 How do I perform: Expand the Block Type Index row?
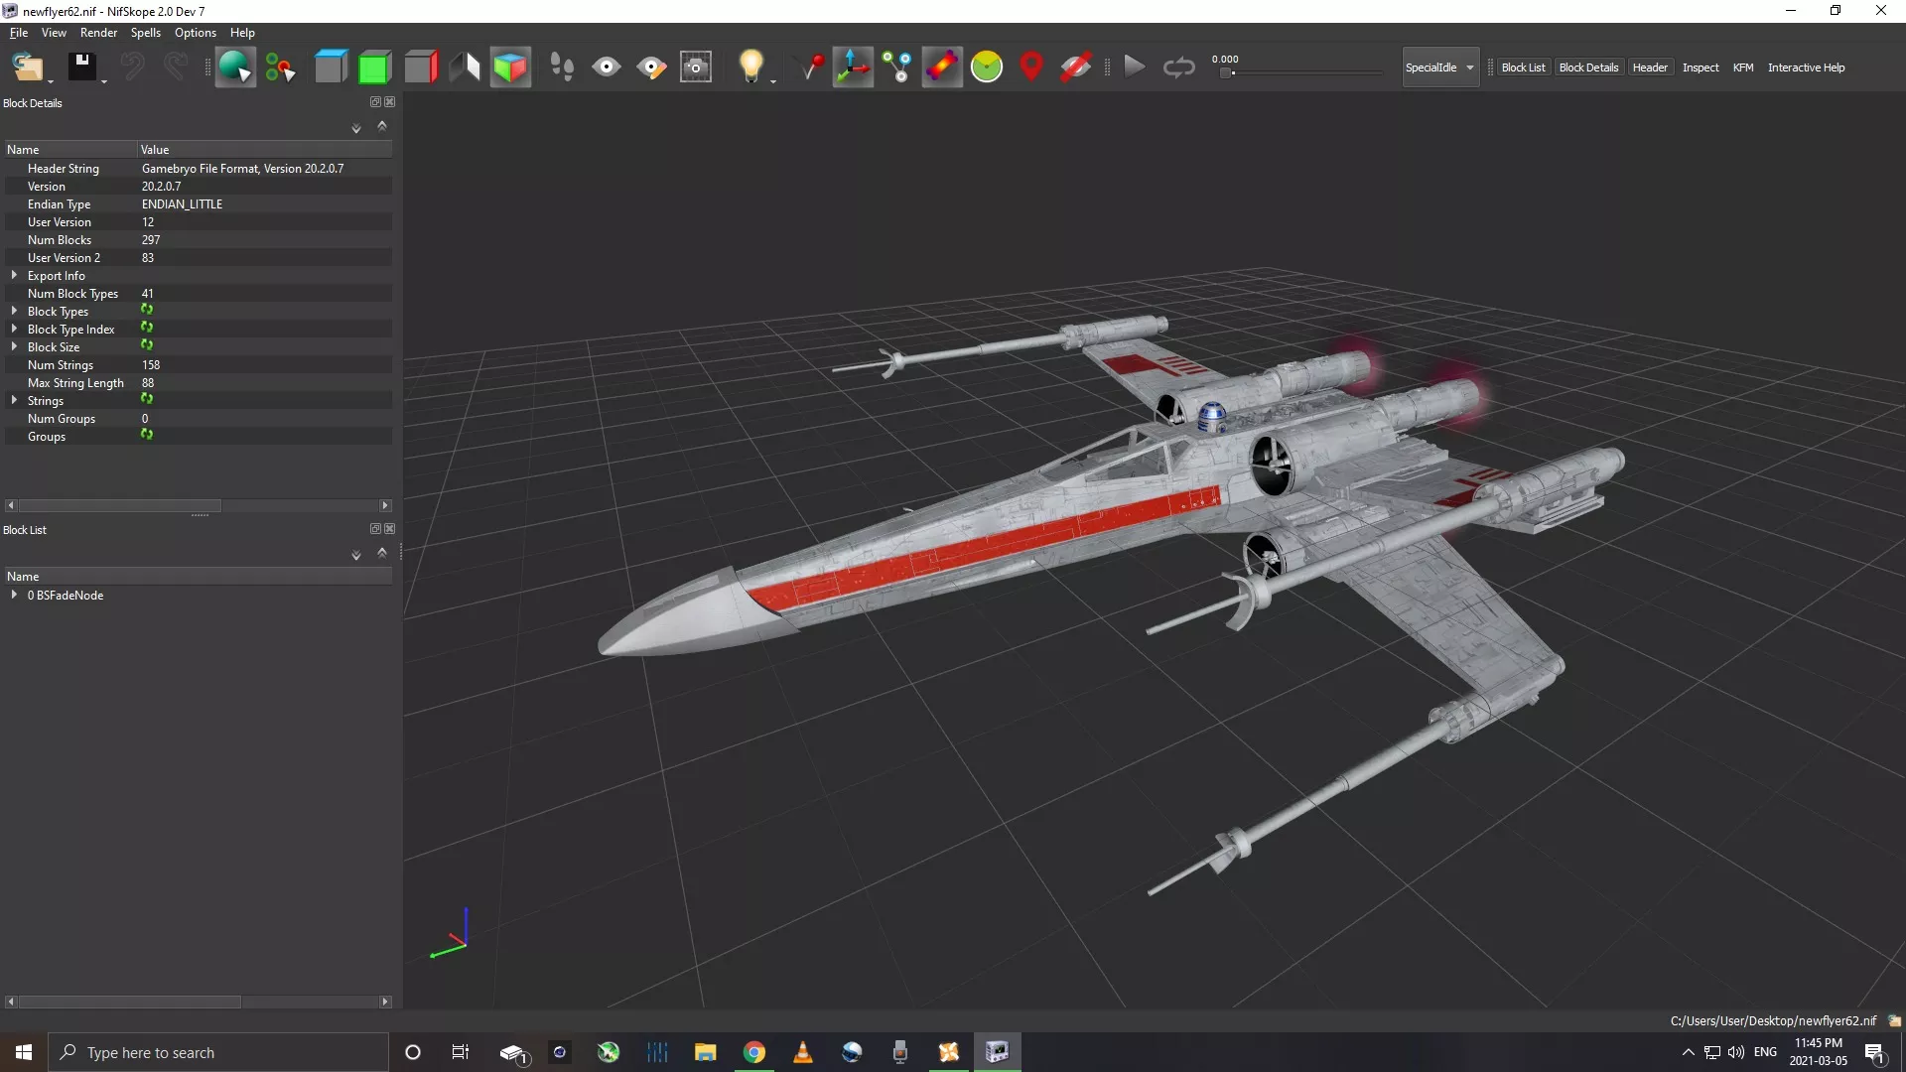(14, 329)
